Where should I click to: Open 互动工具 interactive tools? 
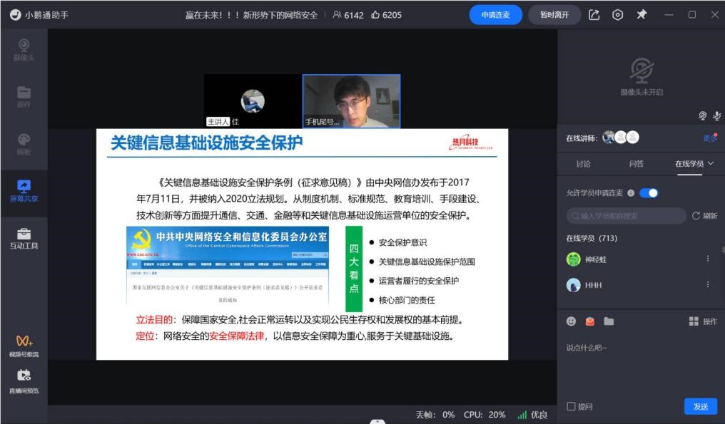tap(24, 238)
